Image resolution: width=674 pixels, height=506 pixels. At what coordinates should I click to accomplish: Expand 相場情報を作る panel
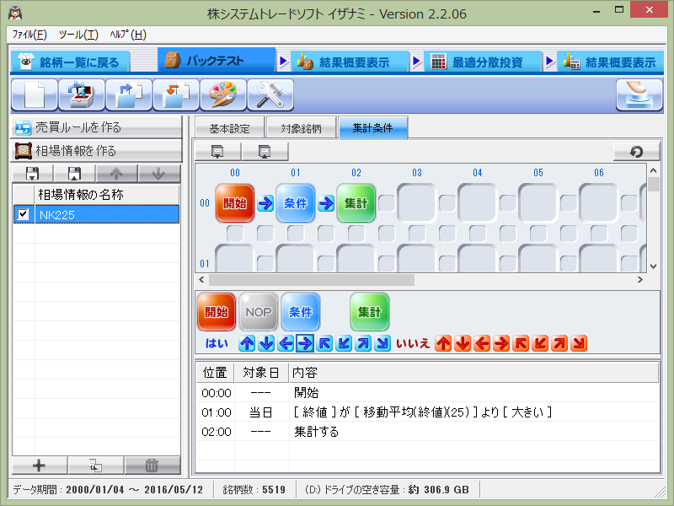click(x=97, y=151)
